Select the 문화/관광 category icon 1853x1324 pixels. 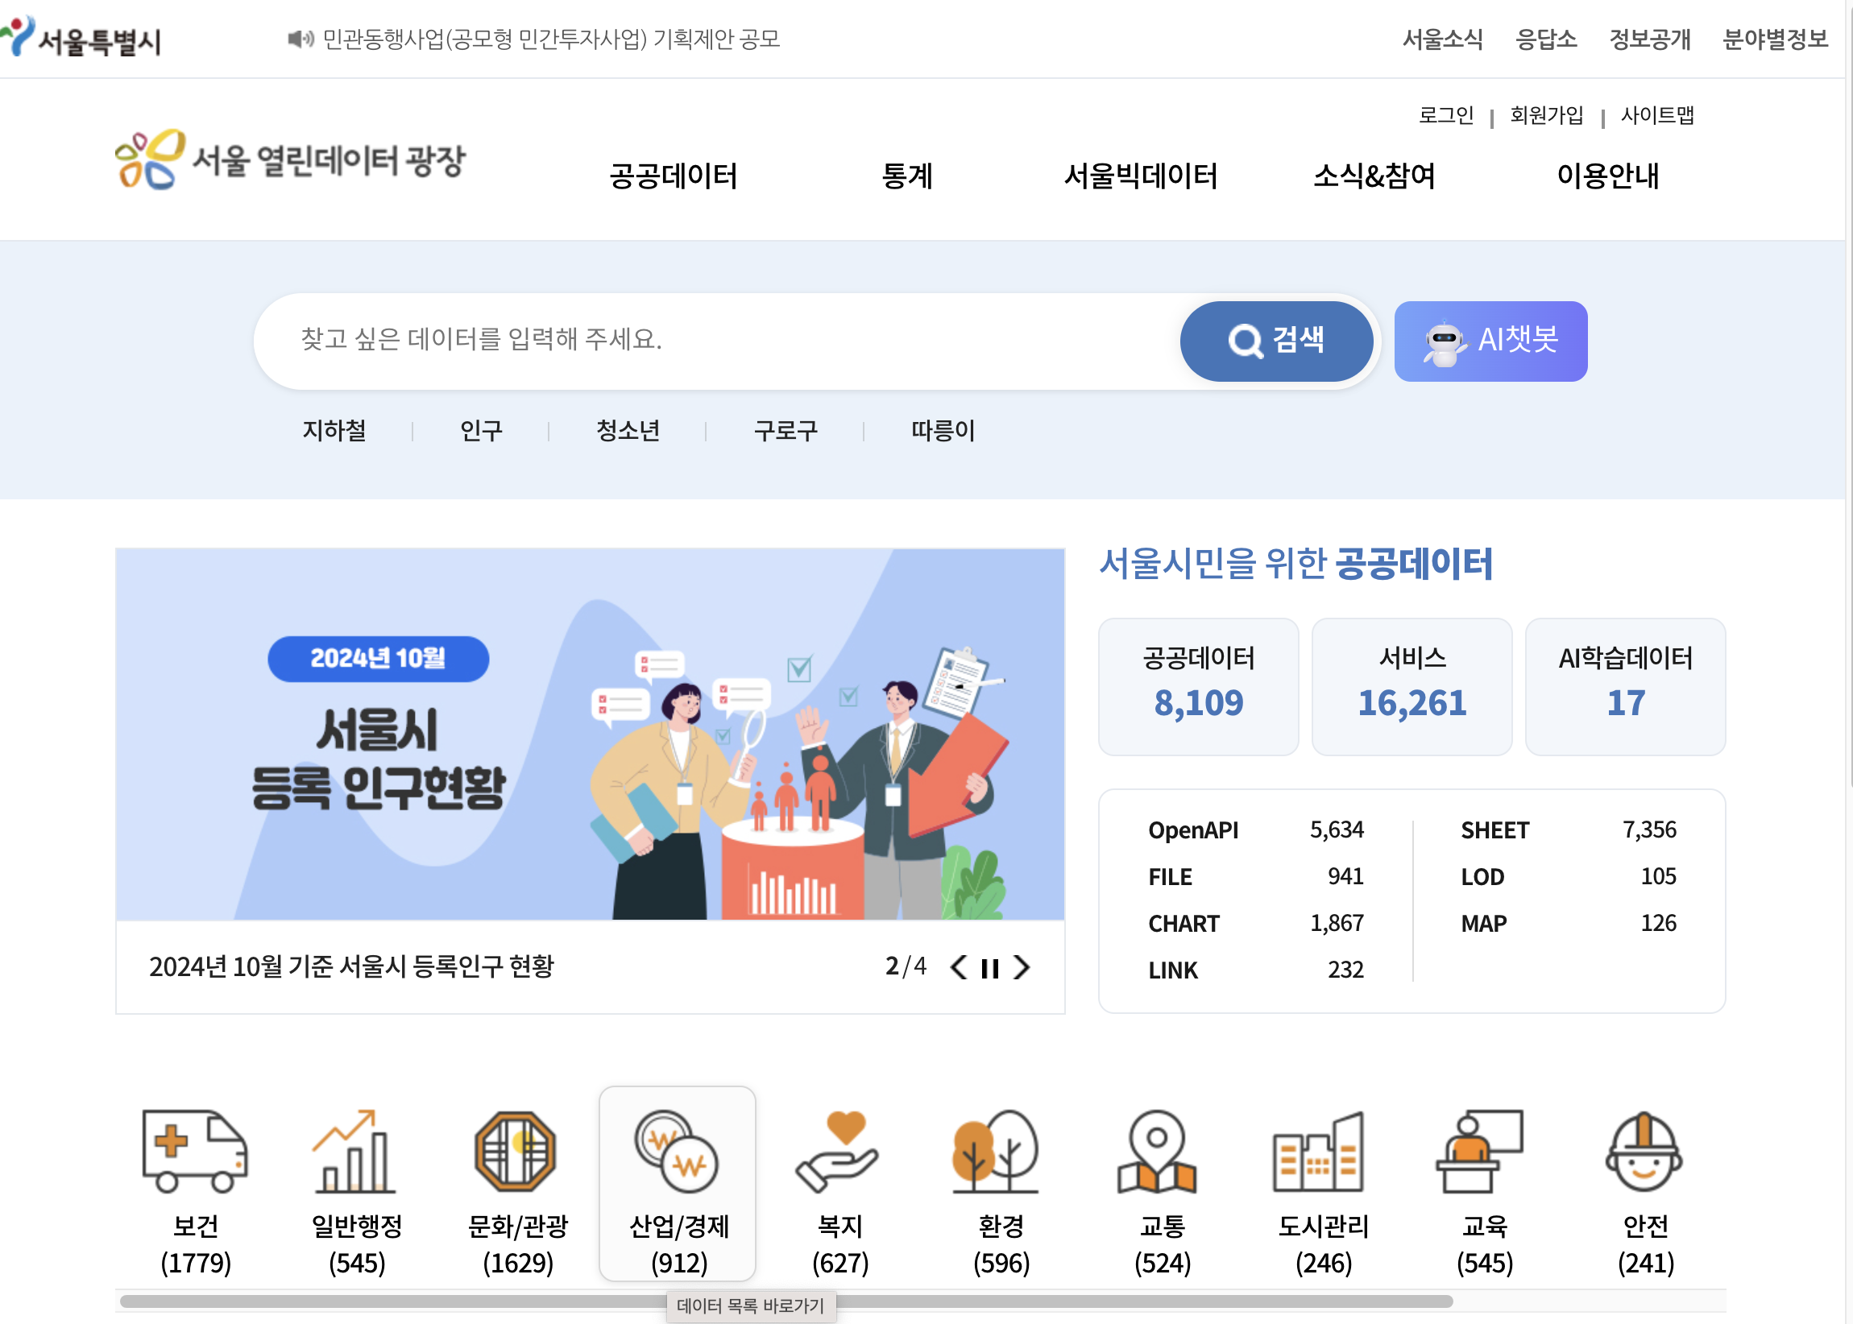pyautogui.click(x=516, y=1151)
